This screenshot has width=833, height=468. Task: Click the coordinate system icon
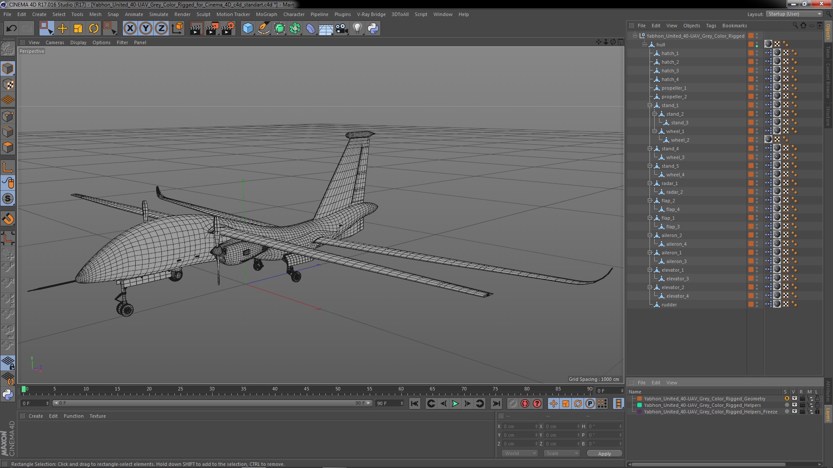point(177,29)
